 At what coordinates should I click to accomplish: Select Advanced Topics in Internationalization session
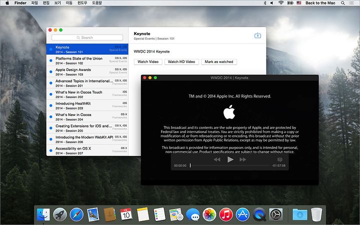[x=87, y=83]
